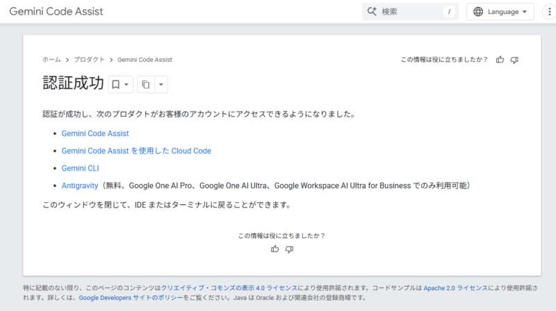Screen dimensions: 556x311
Task: Click thumbs down icon at top right
Action: pos(514,60)
